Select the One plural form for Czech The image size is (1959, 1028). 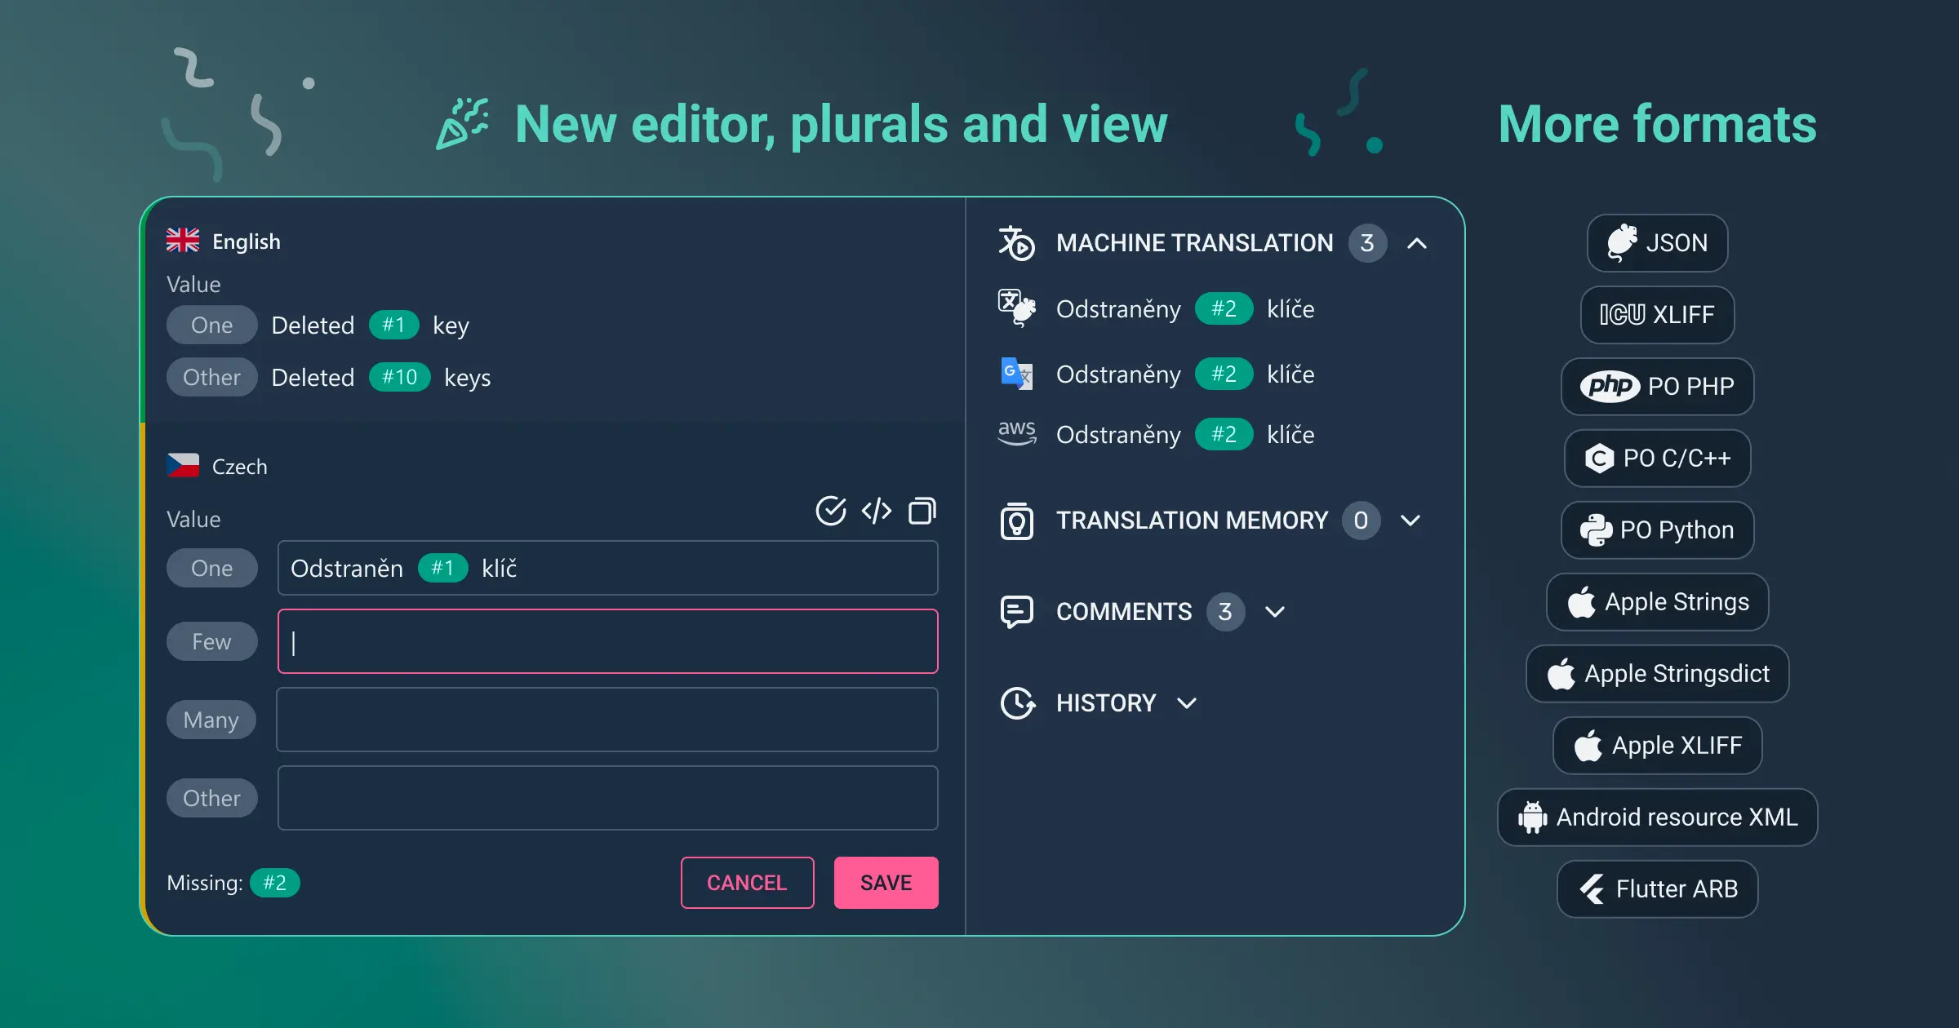(211, 568)
